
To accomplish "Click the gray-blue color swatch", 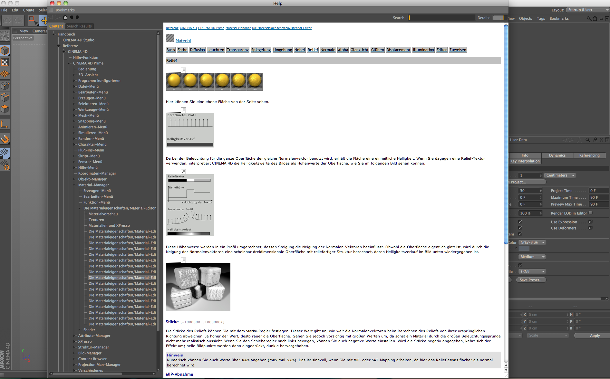I will 524,249.
